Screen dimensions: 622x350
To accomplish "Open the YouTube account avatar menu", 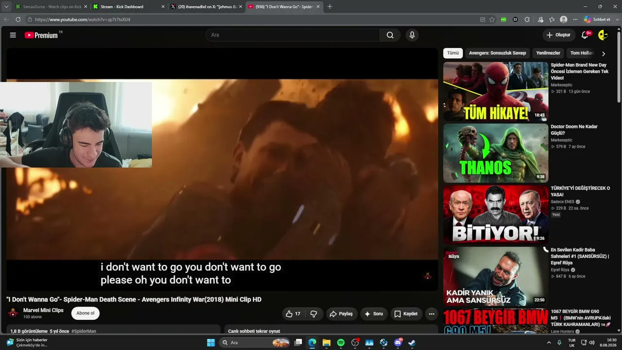I will [x=603, y=35].
